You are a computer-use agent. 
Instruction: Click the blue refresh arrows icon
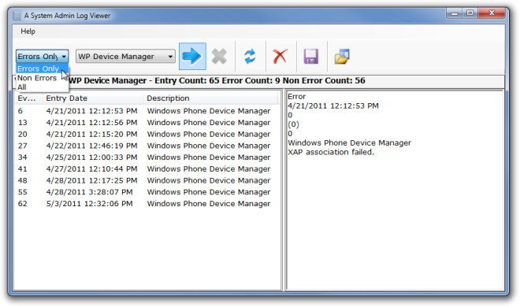point(250,57)
